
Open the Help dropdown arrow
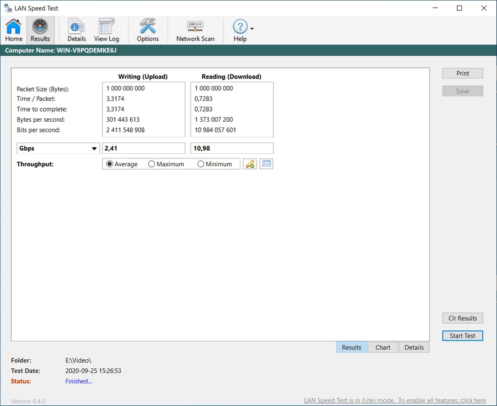(252, 28)
